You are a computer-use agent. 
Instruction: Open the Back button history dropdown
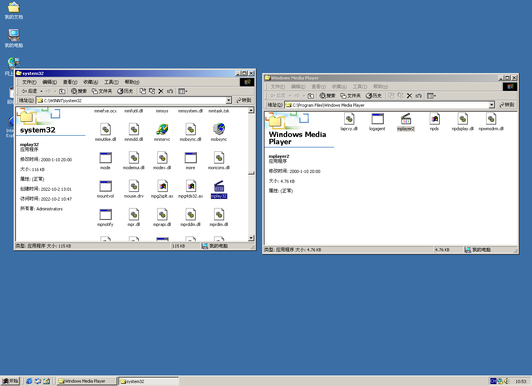[42, 91]
